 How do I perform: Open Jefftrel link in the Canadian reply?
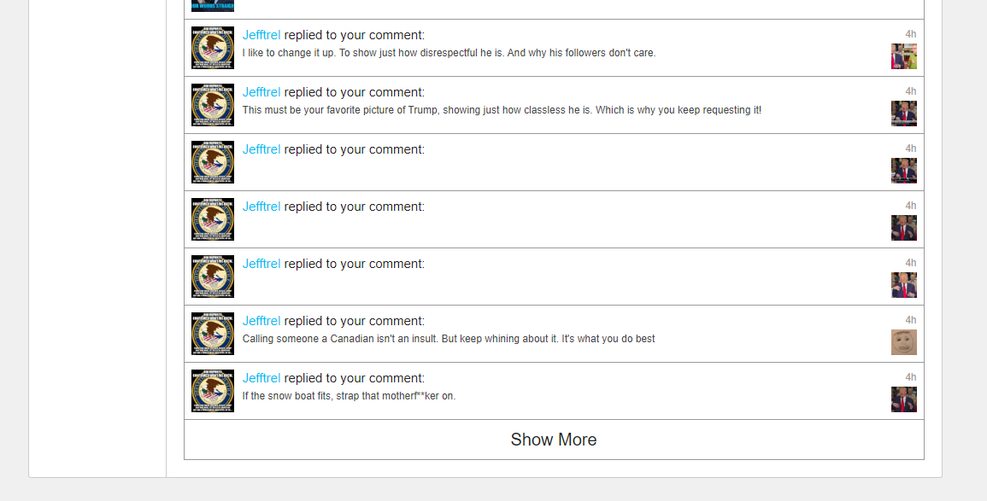pyautogui.click(x=261, y=321)
